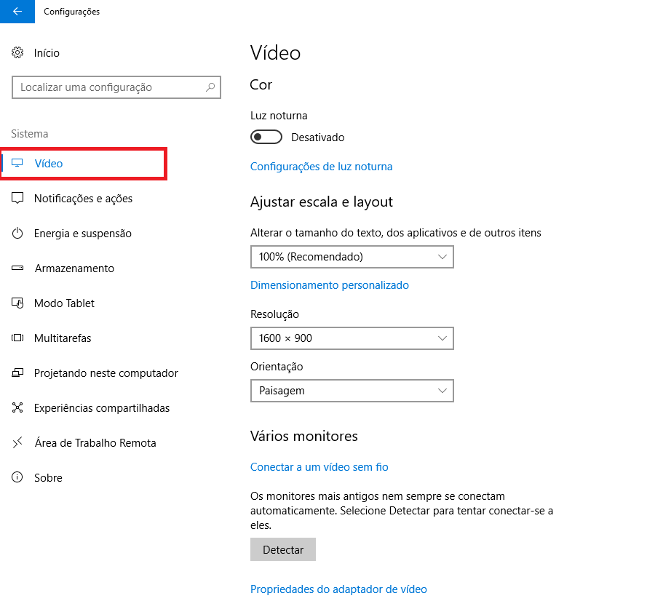
Task: Click the Localizar uma configuração search field
Action: (116, 87)
